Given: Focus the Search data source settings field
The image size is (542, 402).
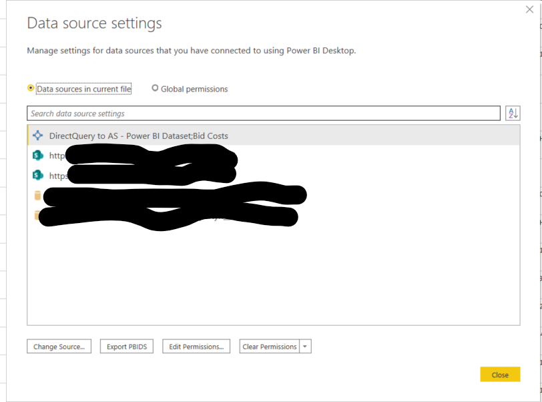Looking at the screenshot, I should [264, 114].
